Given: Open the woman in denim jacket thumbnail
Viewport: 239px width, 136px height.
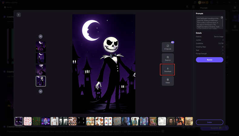Looking at the screenshot, I should [x=135, y=121].
